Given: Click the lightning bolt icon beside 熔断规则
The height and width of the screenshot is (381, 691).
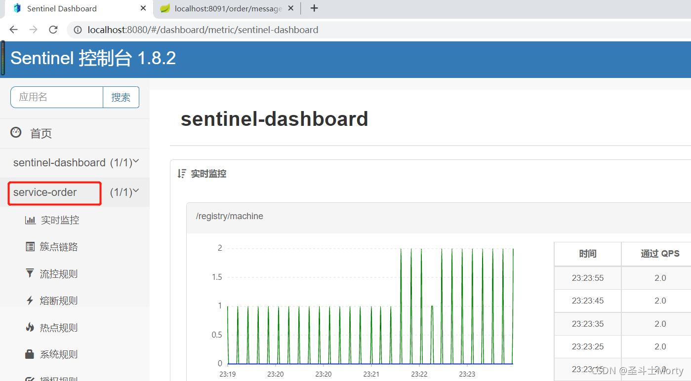Looking at the screenshot, I should click(x=30, y=301).
